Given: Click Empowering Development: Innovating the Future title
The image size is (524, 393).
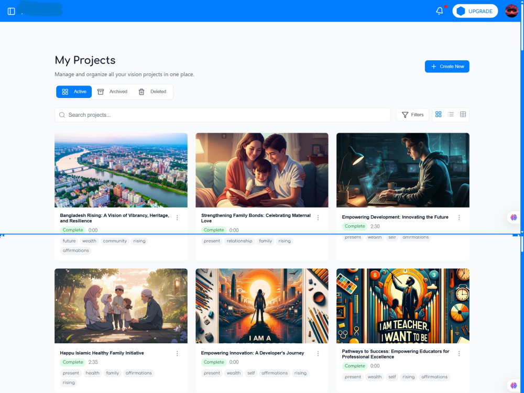Looking at the screenshot, I should click(x=395, y=217).
